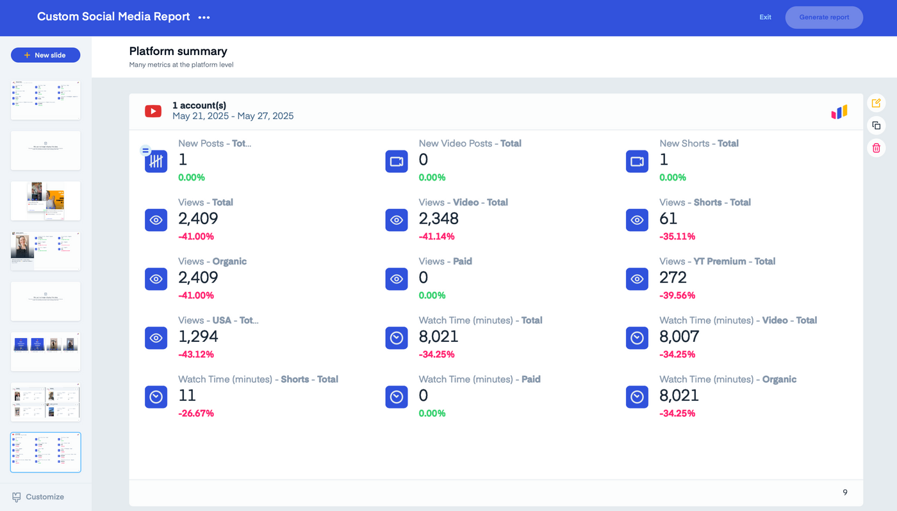Click the colorful bar chart logo icon
This screenshot has height=511, width=897.
tap(839, 112)
